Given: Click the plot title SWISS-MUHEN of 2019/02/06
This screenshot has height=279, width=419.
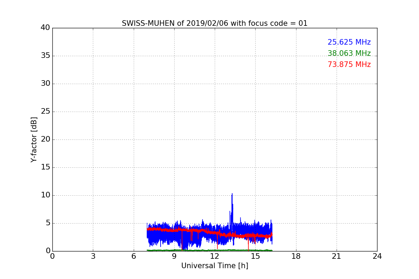Looking at the screenshot, I should click(x=214, y=23).
